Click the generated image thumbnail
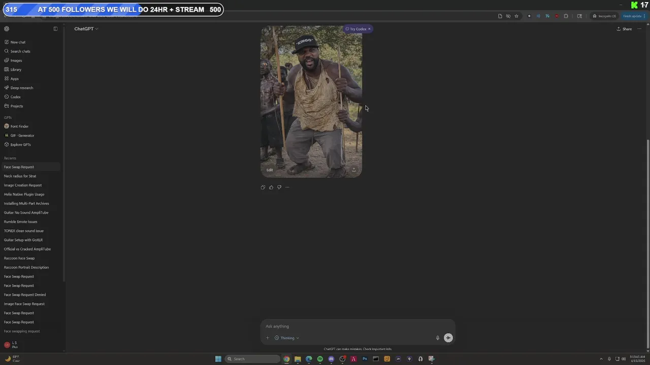The image size is (650, 365). 311,101
